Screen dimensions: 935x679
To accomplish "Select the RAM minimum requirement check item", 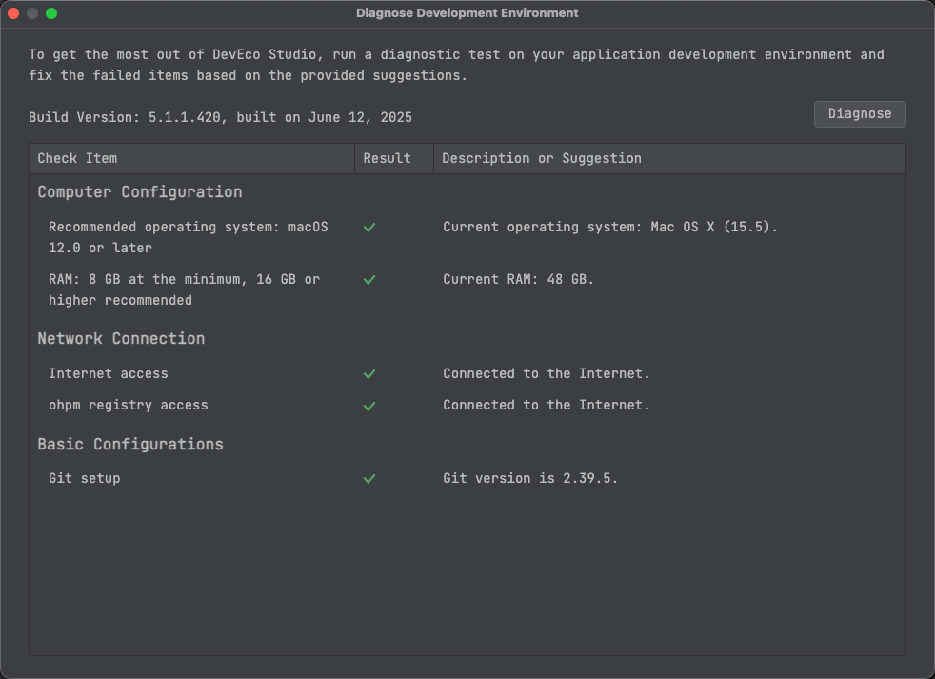I will tap(184, 290).
